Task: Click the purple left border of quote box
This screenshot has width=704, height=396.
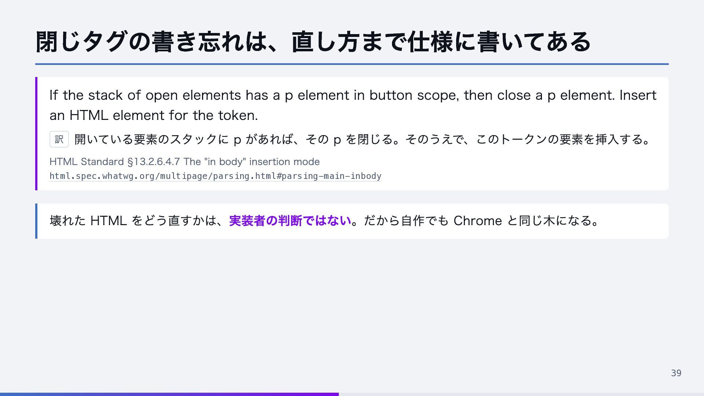Action: click(36, 133)
